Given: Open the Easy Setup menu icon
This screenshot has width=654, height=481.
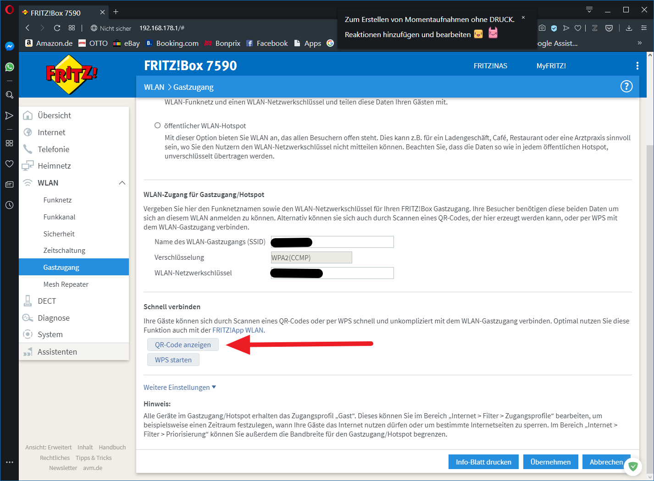Looking at the screenshot, I should click(x=644, y=28).
